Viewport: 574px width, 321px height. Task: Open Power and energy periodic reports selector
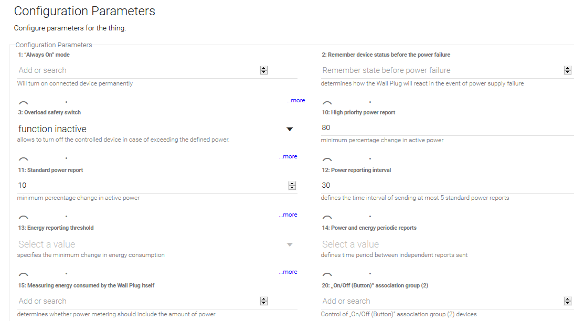coord(446,244)
